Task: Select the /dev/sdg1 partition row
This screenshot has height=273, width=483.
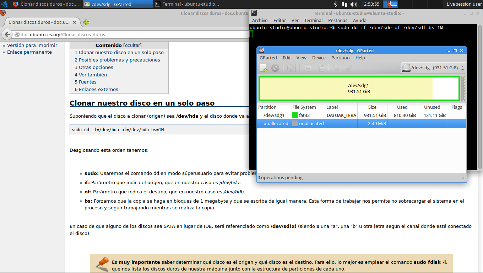Action: pyautogui.click(x=362, y=115)
